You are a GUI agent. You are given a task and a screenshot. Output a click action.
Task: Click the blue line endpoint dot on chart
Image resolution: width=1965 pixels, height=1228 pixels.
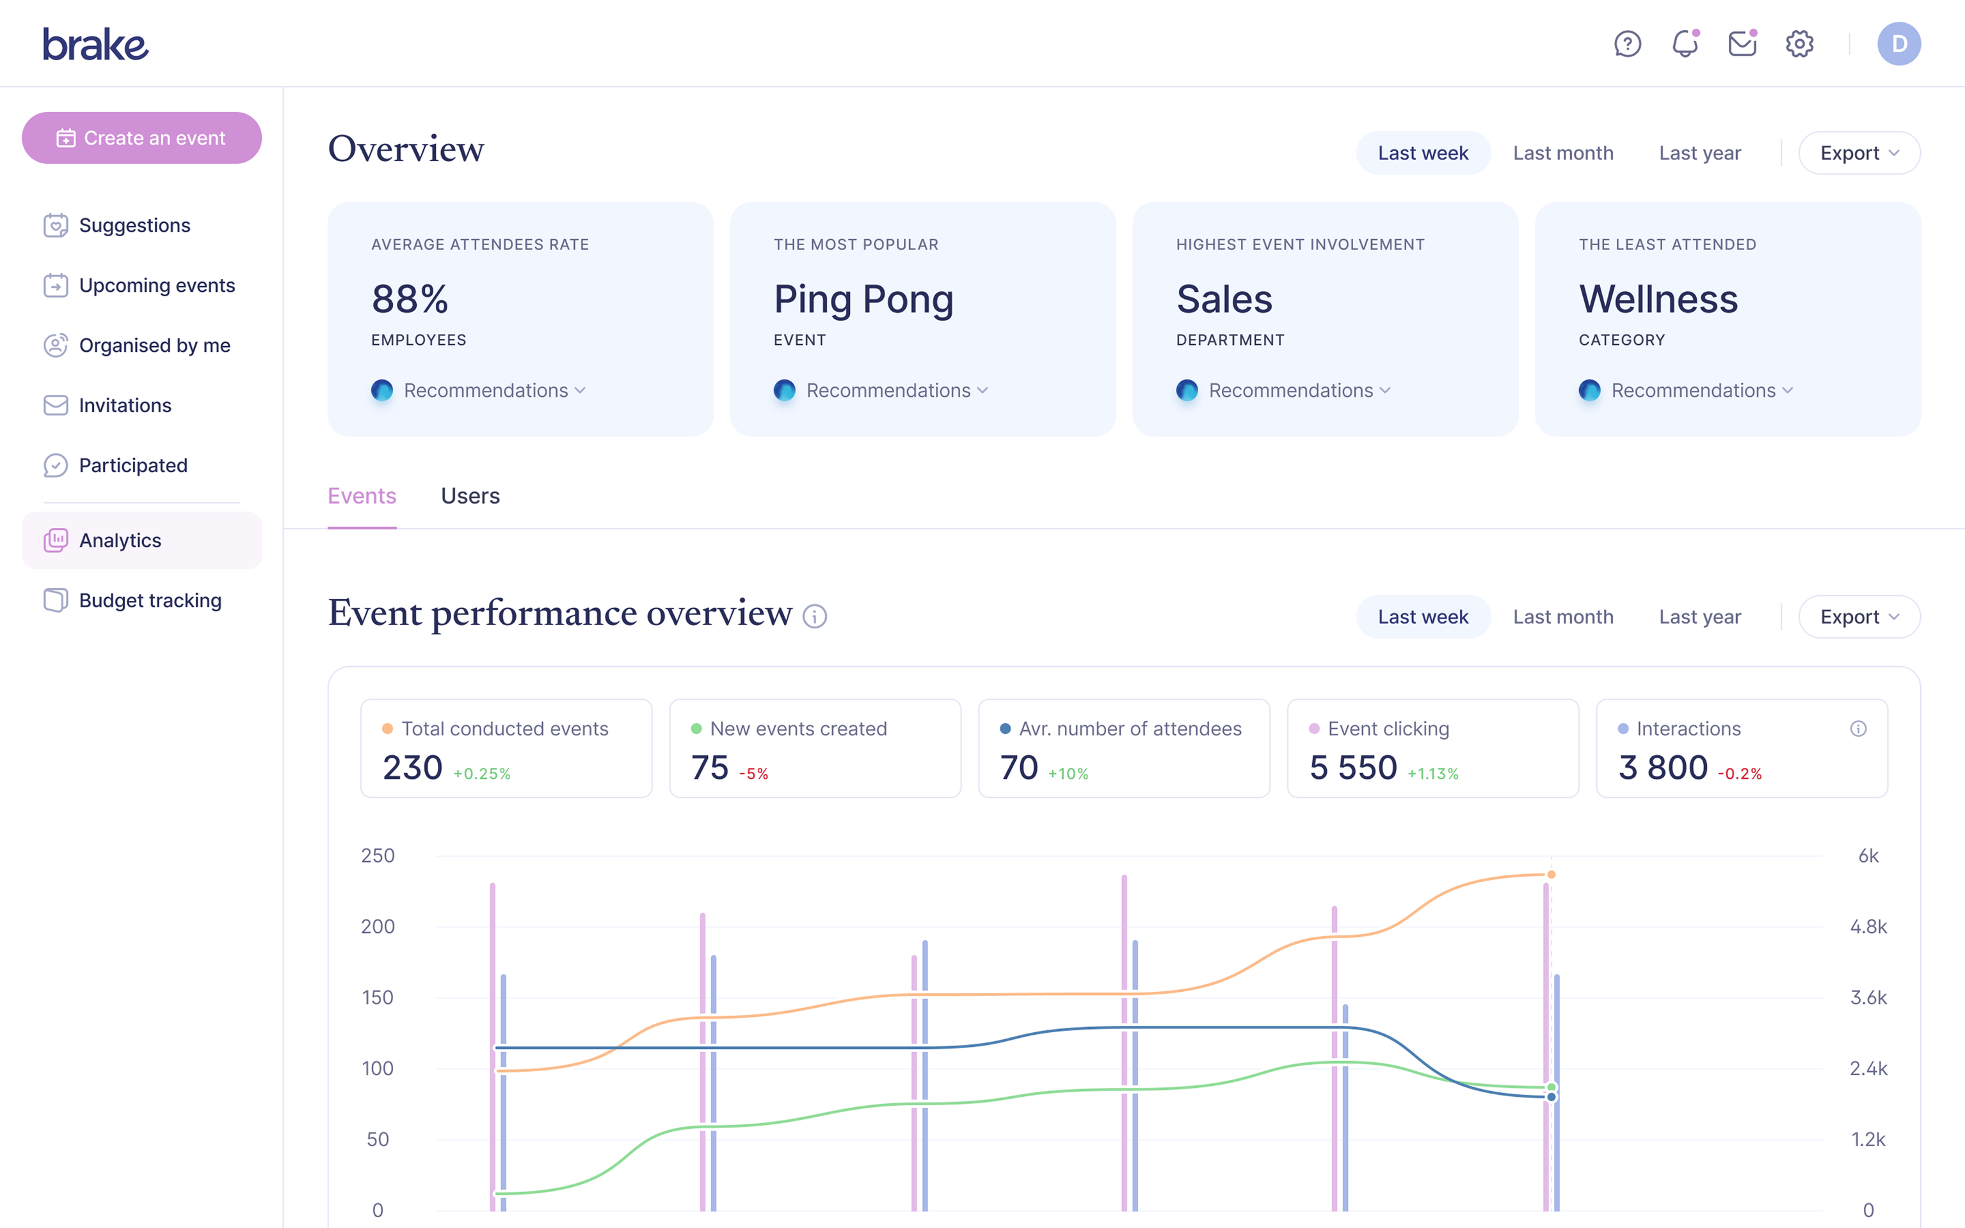click(x=1551, y=1097)
